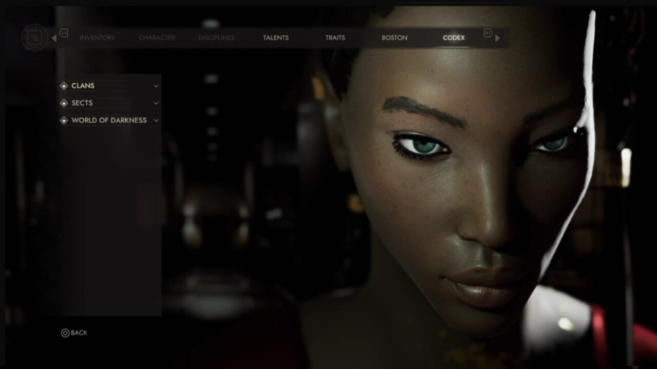Screen dimensions: 657x369
Task: Expand the Clans chevron
Action: coord(156,86)
